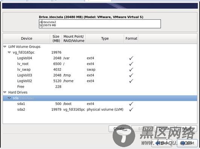Click the format checkmark for /home

131,81
